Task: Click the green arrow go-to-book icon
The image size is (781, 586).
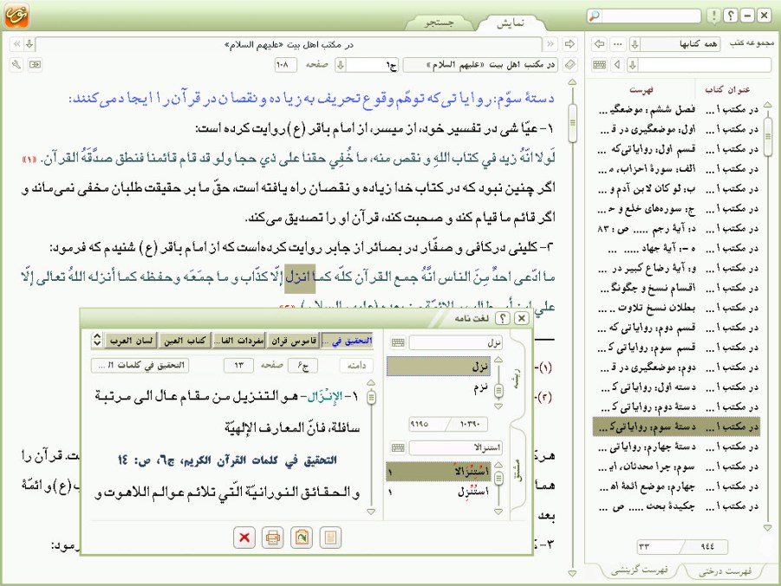Action: click(302, 537)
